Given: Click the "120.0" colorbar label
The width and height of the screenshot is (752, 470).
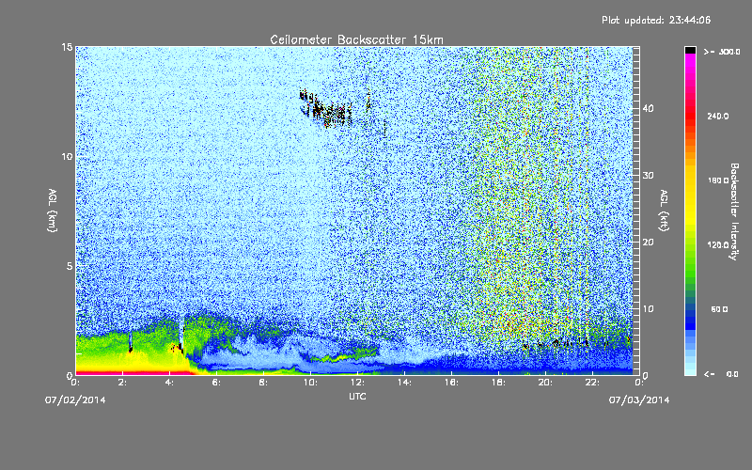Looking at the screenshot, I should coord(718,245).
